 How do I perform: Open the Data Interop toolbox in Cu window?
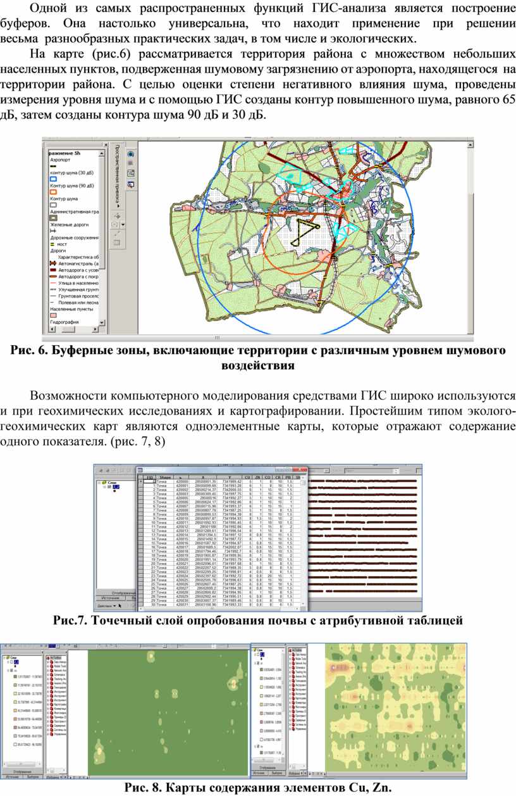[x=58, y=662]
